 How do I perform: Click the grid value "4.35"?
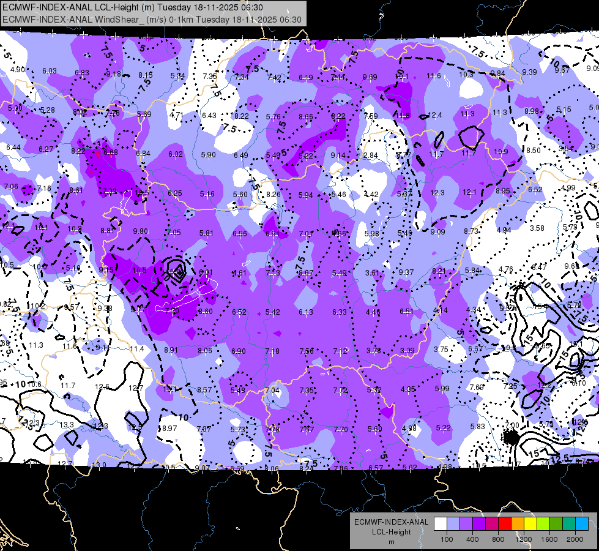coord(408,389)
